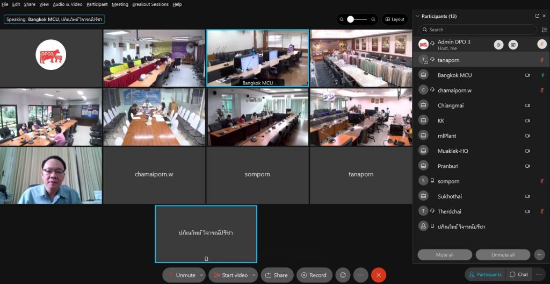This screenshot has width=550, height=284.
Task: Open the Audio & Video menu
Action: [x=67, y=4]
